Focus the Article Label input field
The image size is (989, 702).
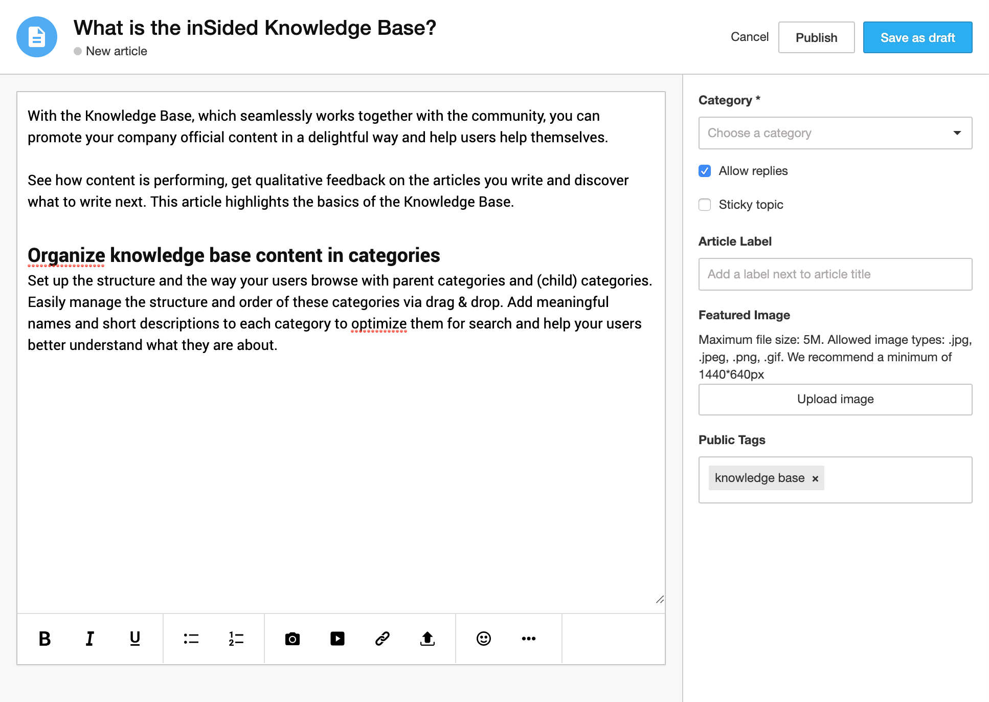click(836, 274)
